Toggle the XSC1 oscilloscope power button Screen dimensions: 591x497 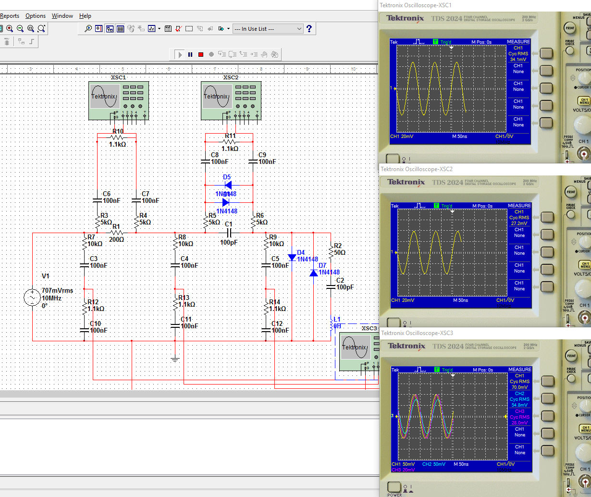[x=393, y=159]
